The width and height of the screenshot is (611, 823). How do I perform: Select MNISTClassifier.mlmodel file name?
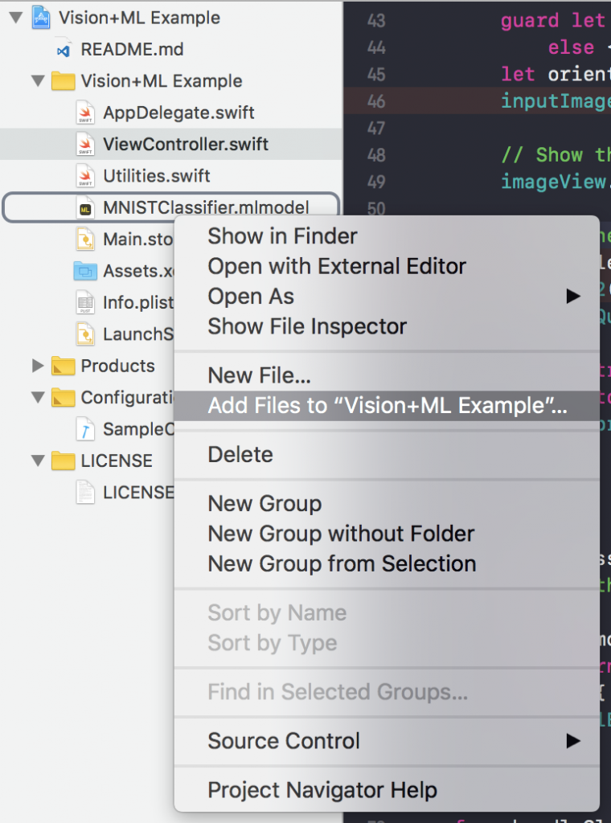point(207,208)
